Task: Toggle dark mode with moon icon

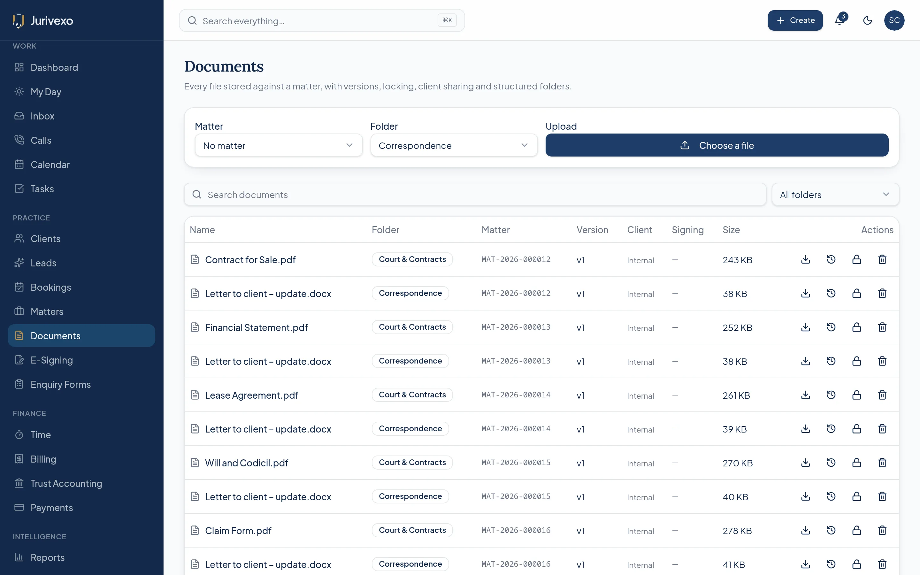Action: (x=868, y=20)
